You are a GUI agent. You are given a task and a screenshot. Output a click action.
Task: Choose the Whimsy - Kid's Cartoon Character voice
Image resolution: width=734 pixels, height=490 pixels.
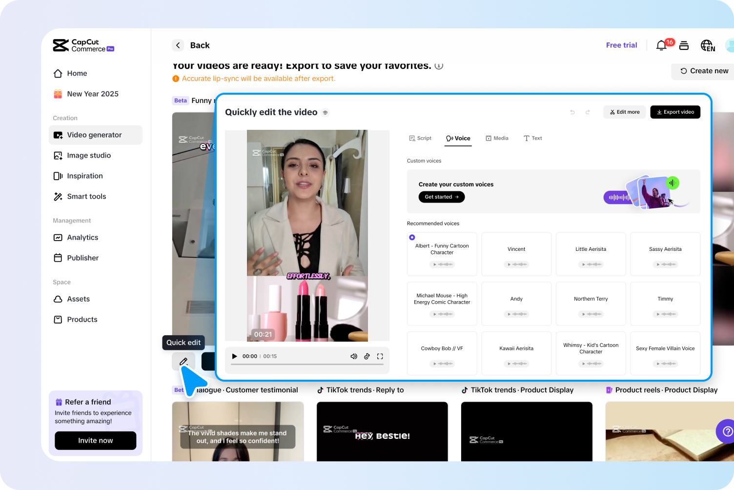tap(591, 353)
